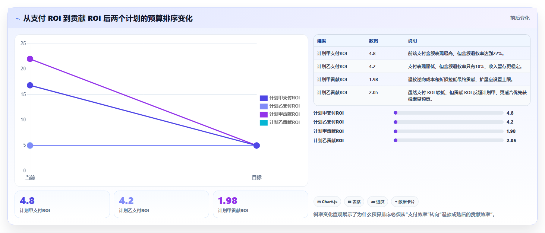The height and width of the screenshot is (233, 545).
Task: Click legend text 计划乙贡献ROI
Action: [x=284, y=122]
